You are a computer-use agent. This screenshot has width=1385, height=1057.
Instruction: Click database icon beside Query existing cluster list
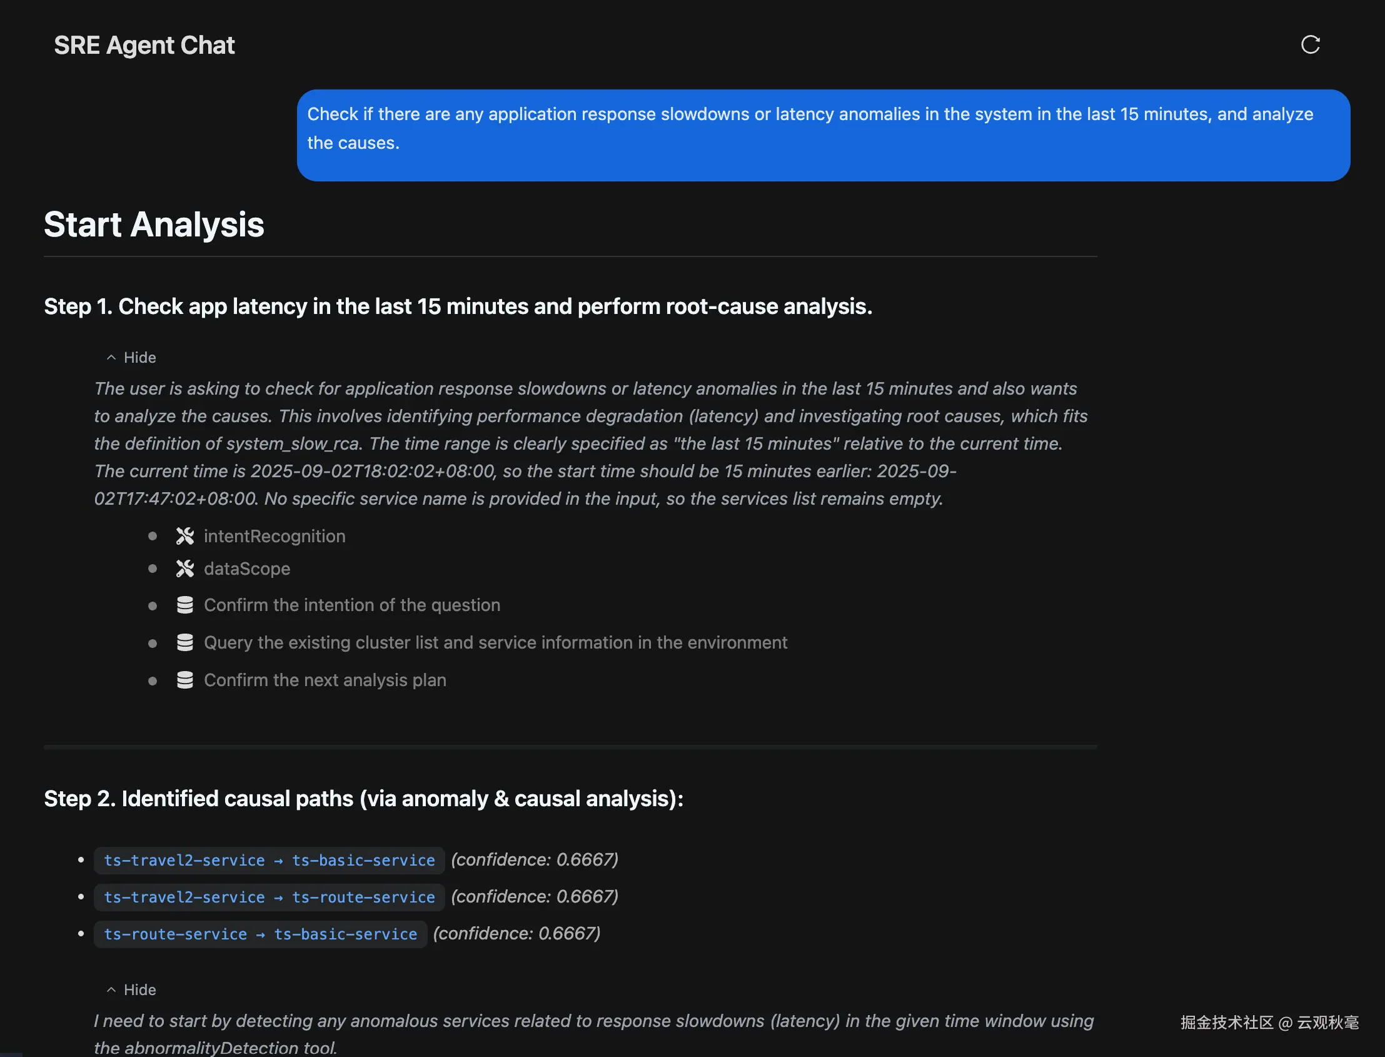pos(185,642)
